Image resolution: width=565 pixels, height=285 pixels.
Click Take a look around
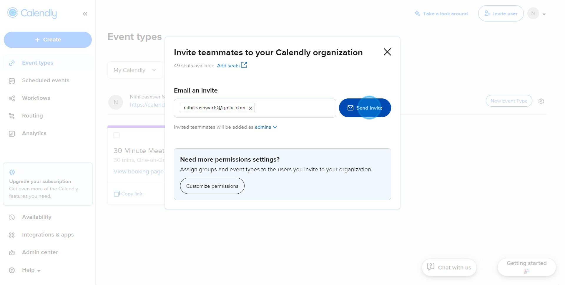(x=445, y=14)
